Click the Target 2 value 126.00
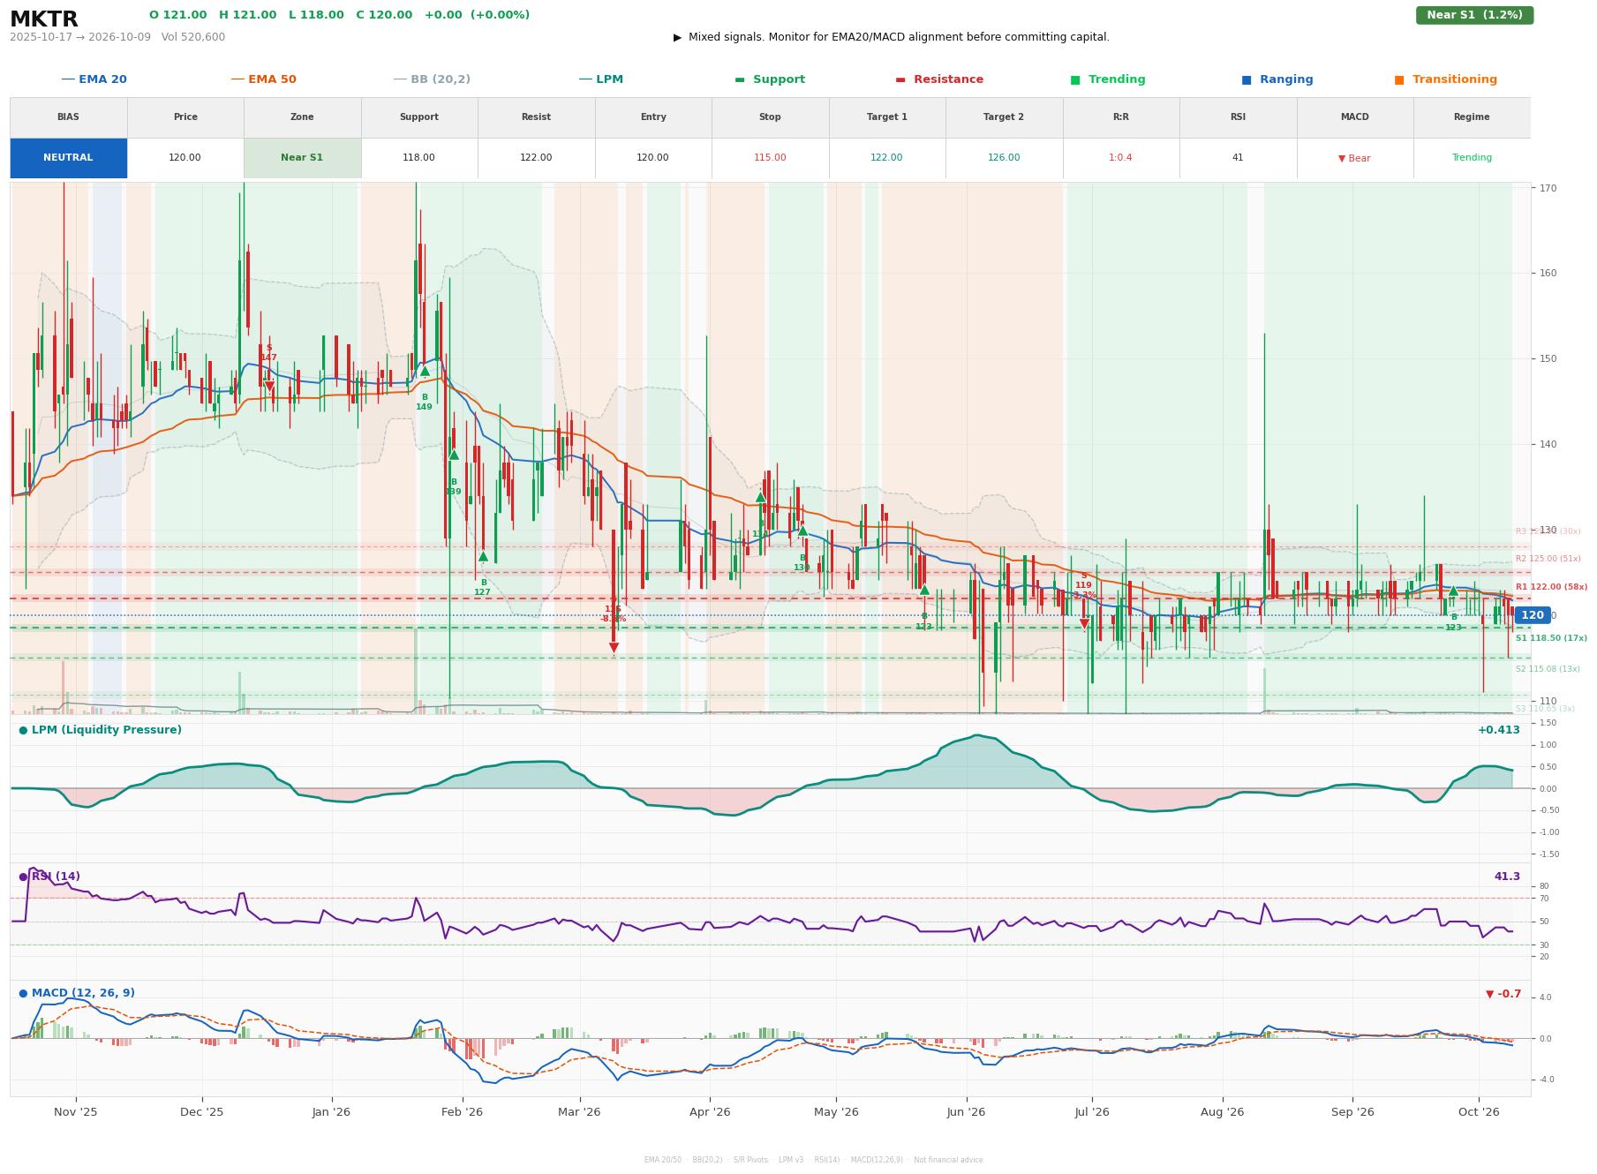 pyautogui.click(x=1004, y=158)
